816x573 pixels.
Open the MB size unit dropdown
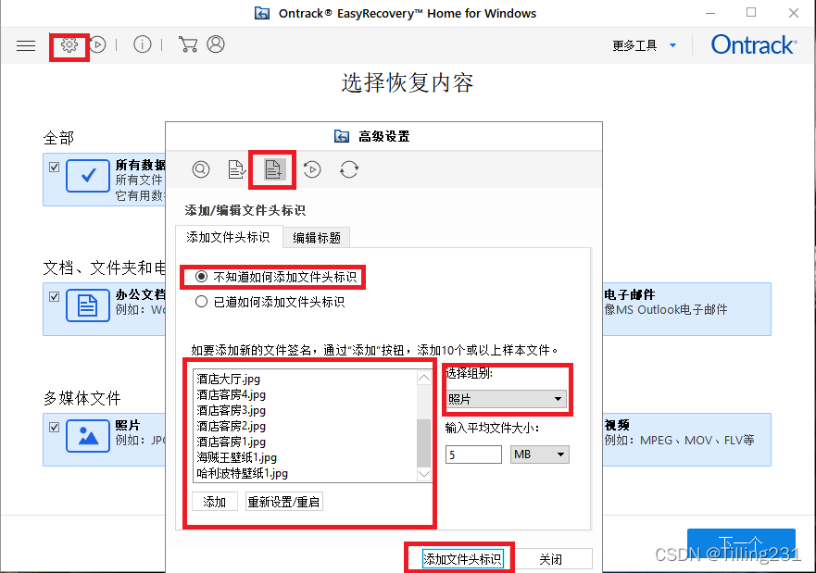point(540,455)
